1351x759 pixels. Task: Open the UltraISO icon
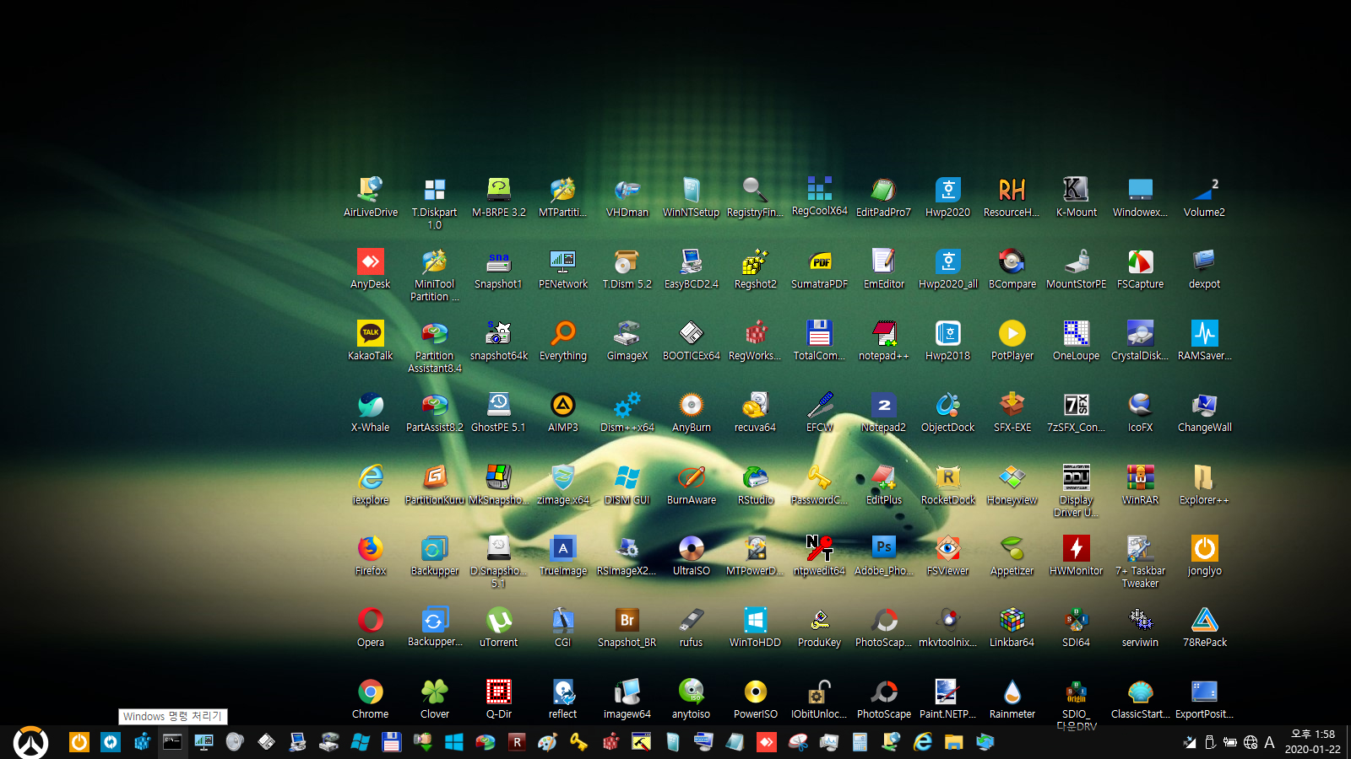(x=692, y=556)
